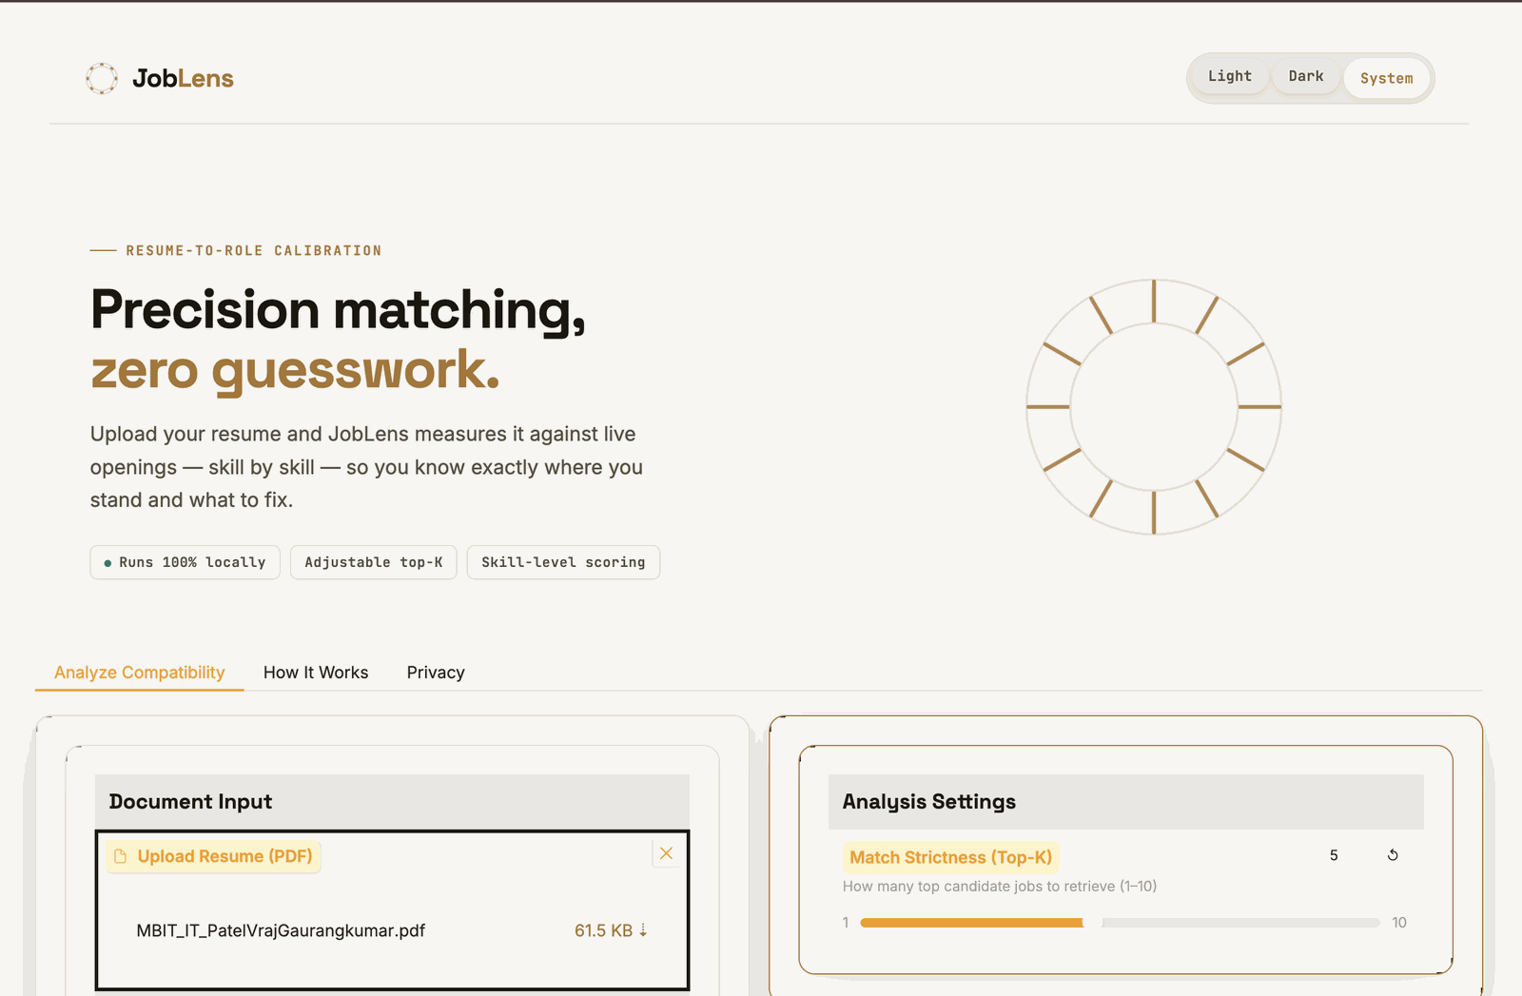Switch theme to Dark

click(x=1306, y=76)
